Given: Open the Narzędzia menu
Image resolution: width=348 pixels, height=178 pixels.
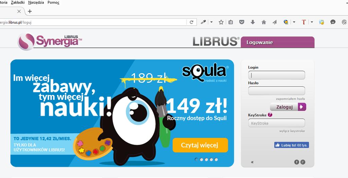Looking at the screenshot, I should [36, 3].
